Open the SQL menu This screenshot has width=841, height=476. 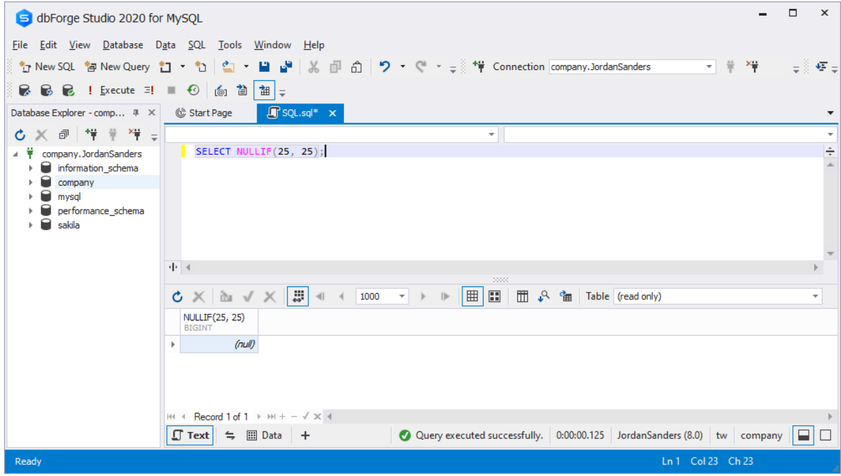pos(197,45)
